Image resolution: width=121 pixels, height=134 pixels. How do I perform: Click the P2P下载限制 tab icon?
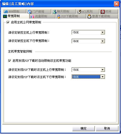(x=59, y=16)
